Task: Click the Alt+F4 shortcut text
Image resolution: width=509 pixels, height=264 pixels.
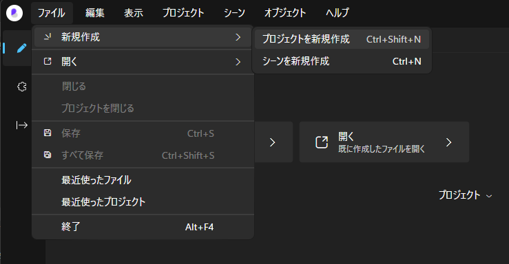Action: click(199, 227)
